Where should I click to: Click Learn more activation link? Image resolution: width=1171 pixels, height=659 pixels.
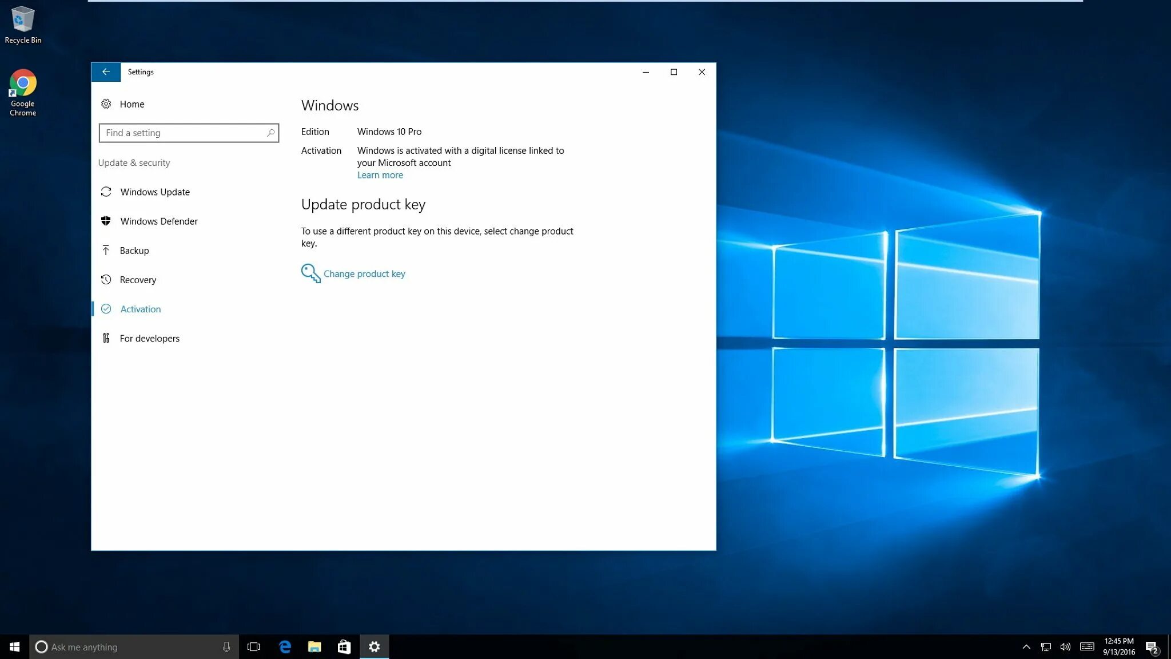coord(380,174)
